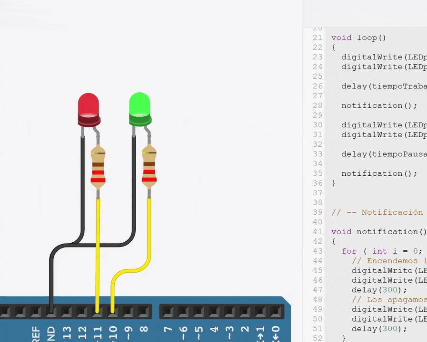Image resolution: width=427 pixels, height=342 pixels.
Task: Click the resistor under the red LED
Action: pos(98,168)
